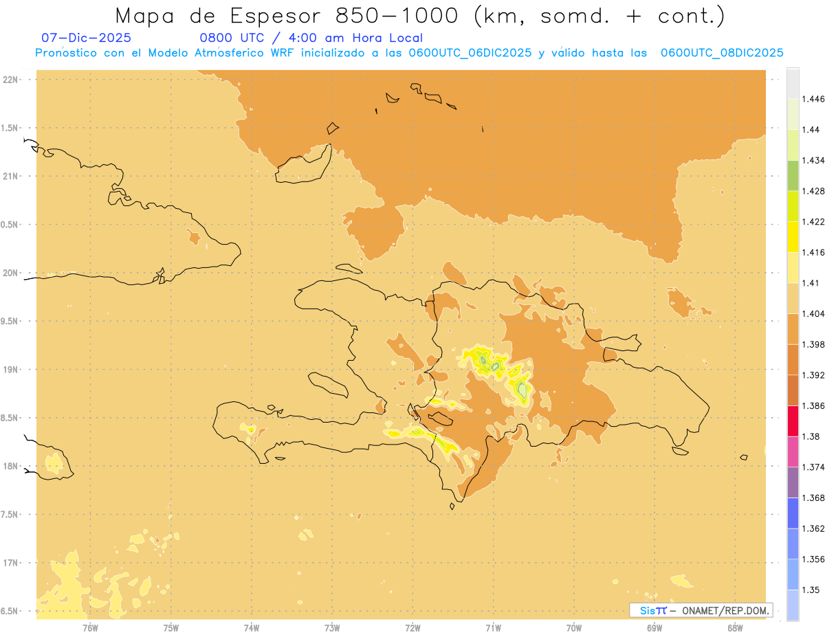Click the 69W longitude label
This screenshot has width=825, height=637.
click(x=654, y=627)
